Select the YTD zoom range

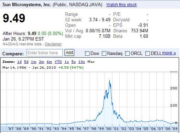58,62
